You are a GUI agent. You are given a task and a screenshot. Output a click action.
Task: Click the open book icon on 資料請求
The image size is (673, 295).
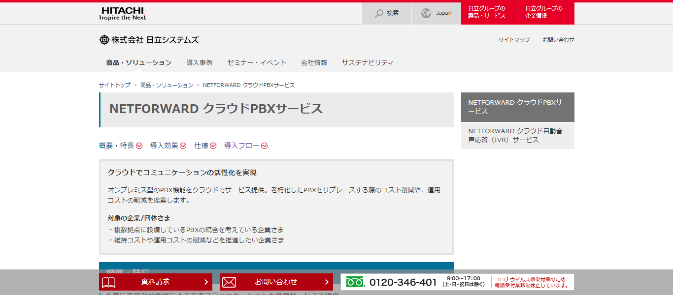click(x=108, y=282)
